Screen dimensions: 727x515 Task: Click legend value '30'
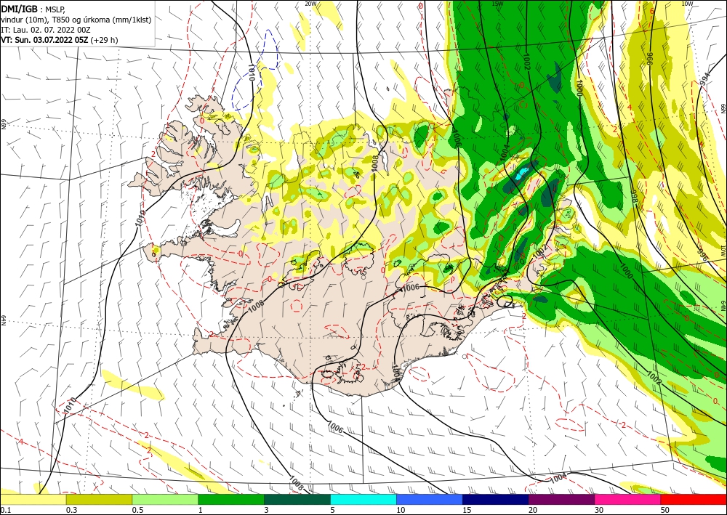click(x=599, y=510)
